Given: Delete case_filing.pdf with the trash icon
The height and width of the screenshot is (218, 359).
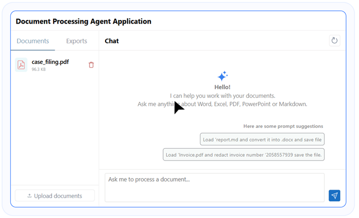Looking at the screenshot, I should pyautogui.click(x=91, y=65).
